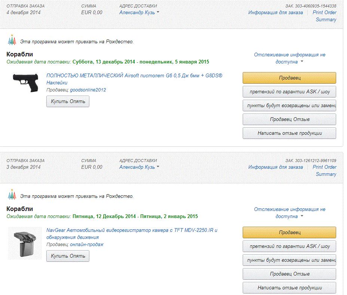Click the airsoft pistol product thumbnail
Viewport: 347px width, 295px height.
point(25,83)
